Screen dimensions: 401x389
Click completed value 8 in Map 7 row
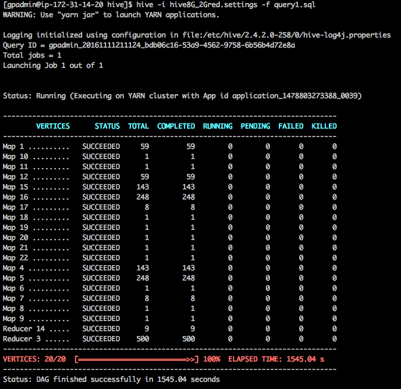coord(193,298)
